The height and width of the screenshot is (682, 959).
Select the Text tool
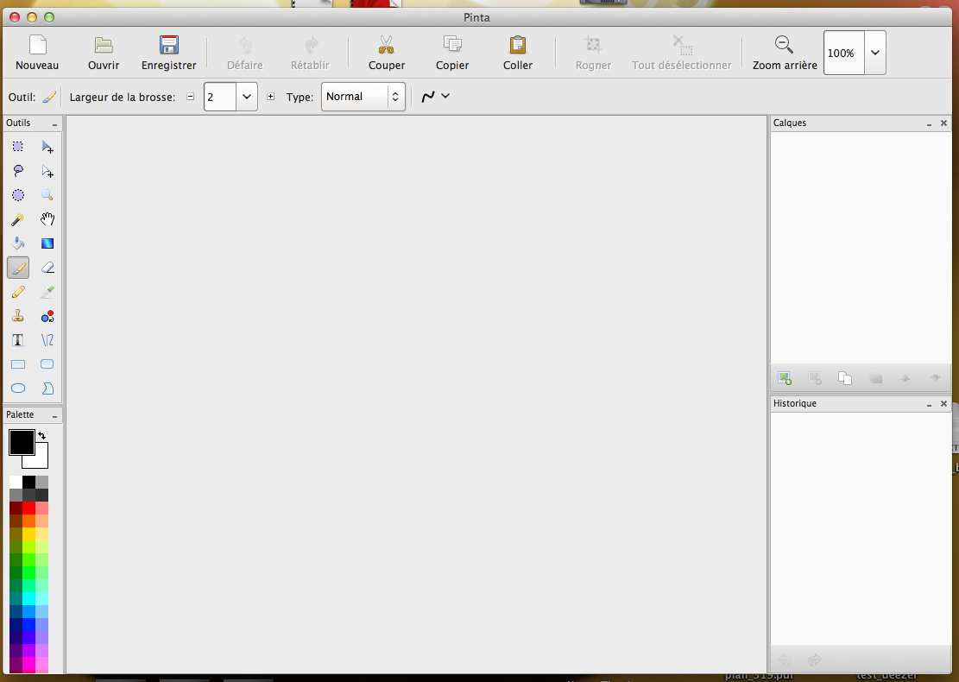(18, 340)
